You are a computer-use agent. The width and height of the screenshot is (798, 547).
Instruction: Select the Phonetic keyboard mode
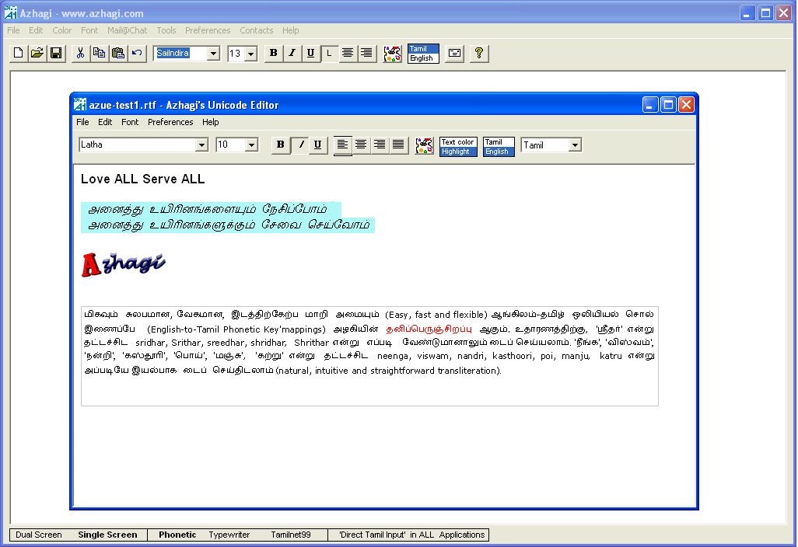(177, 535)
